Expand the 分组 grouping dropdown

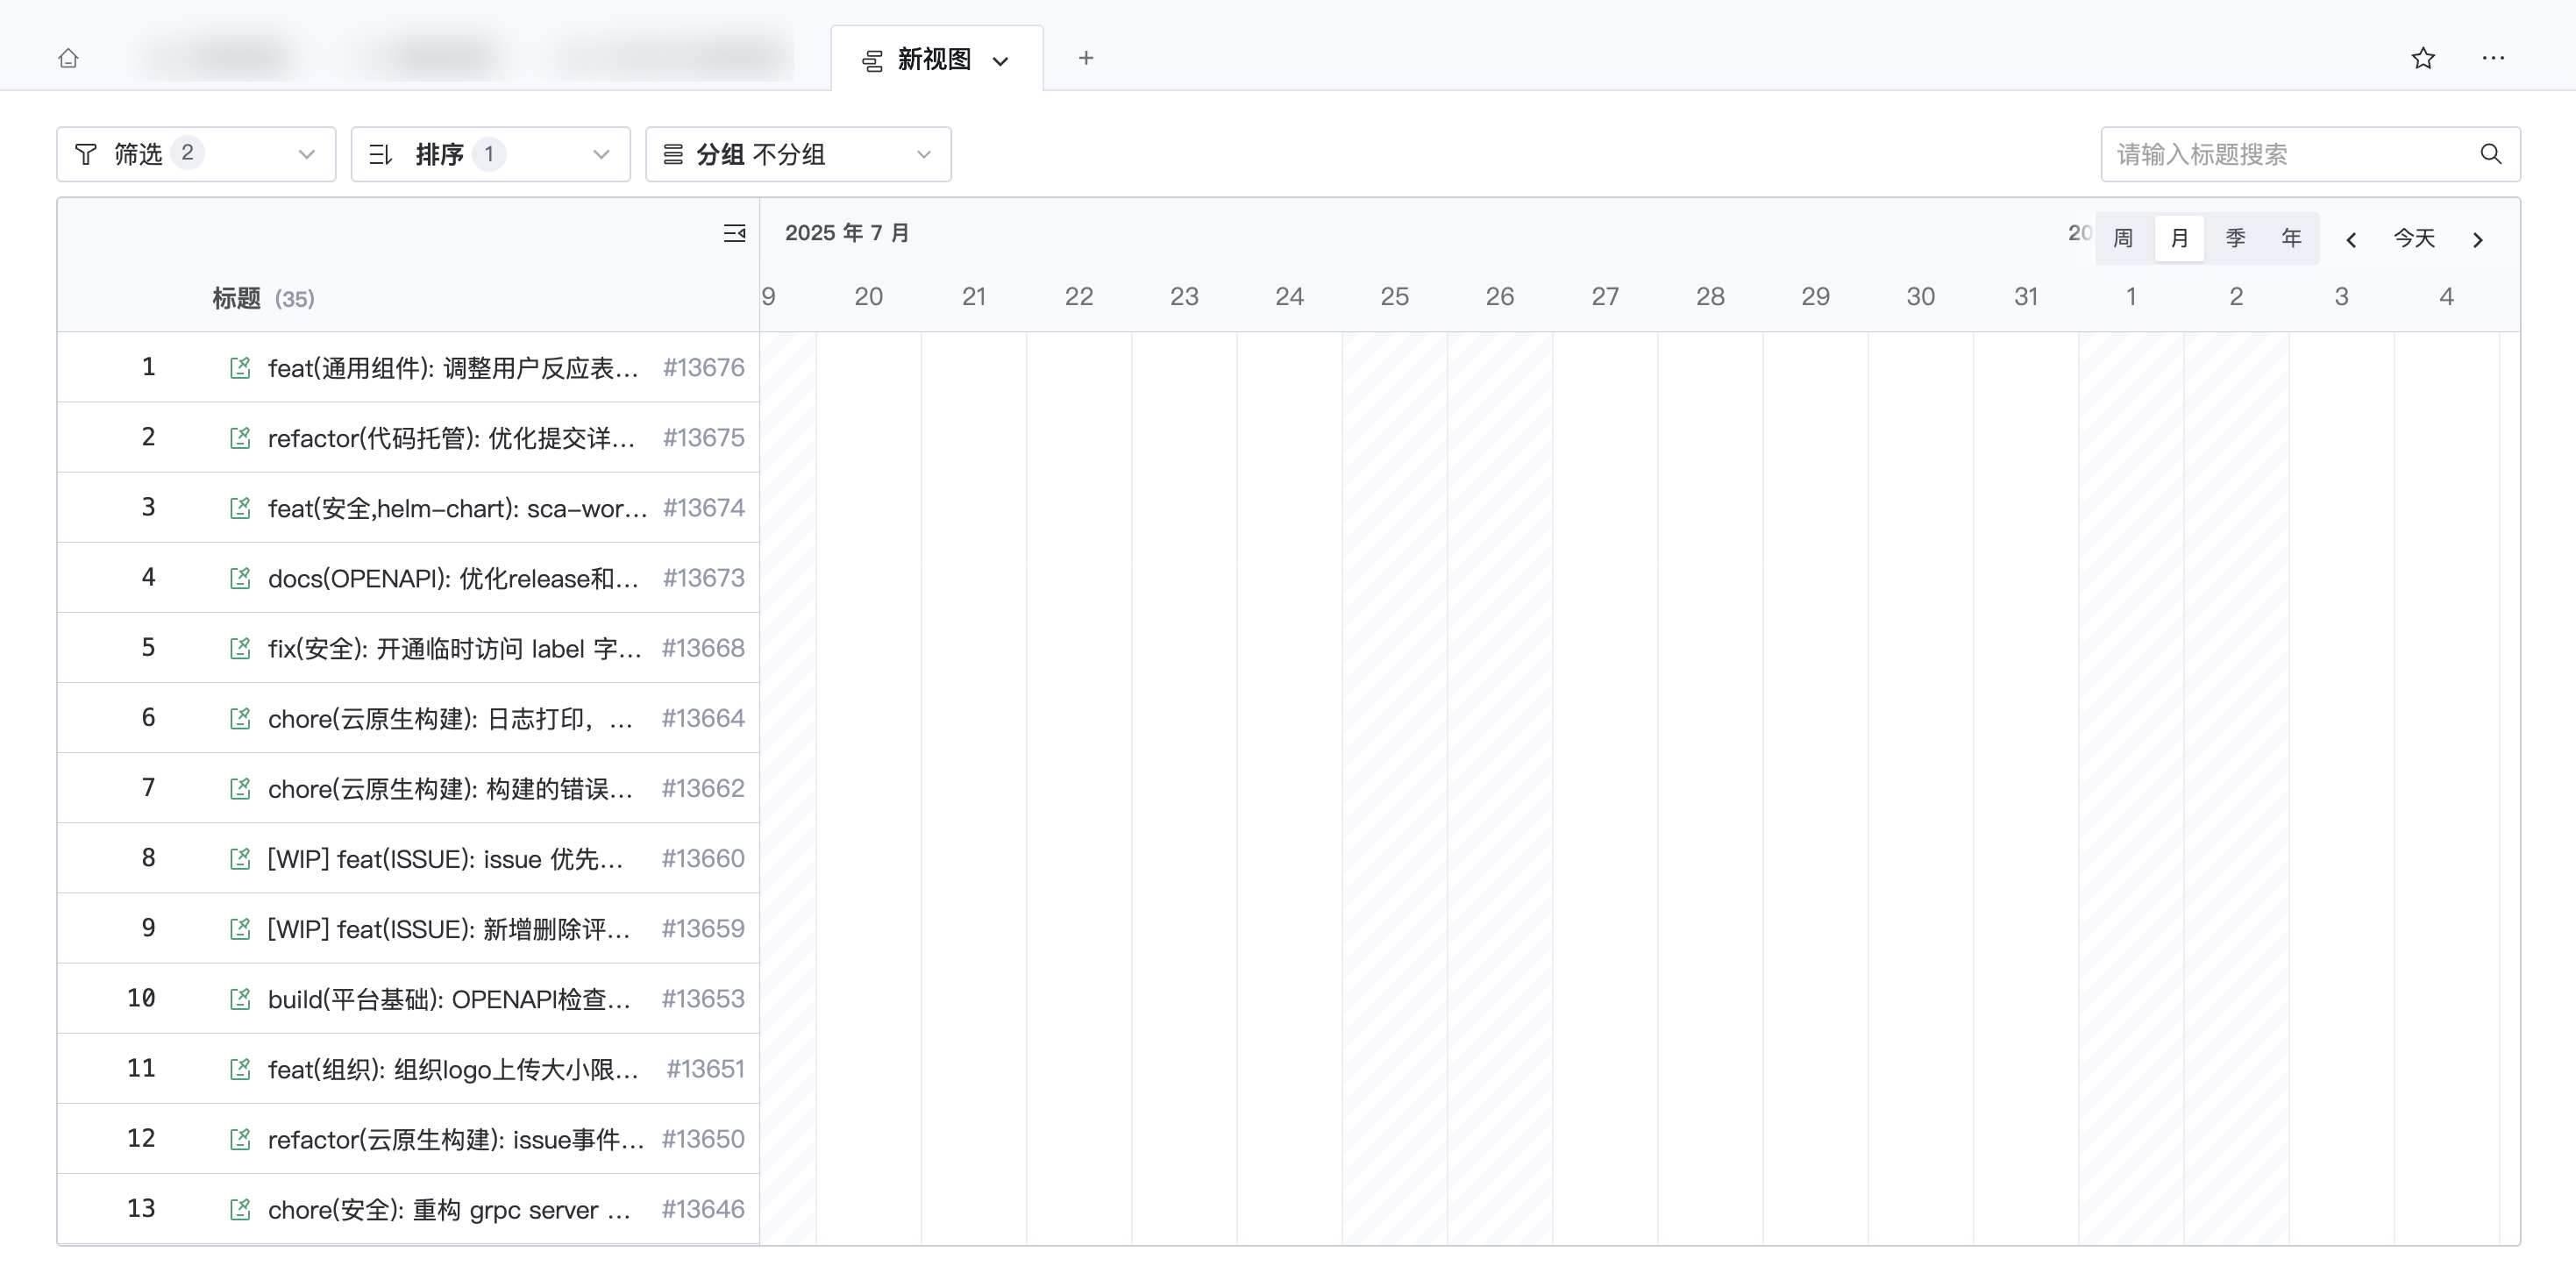[797, 154]
